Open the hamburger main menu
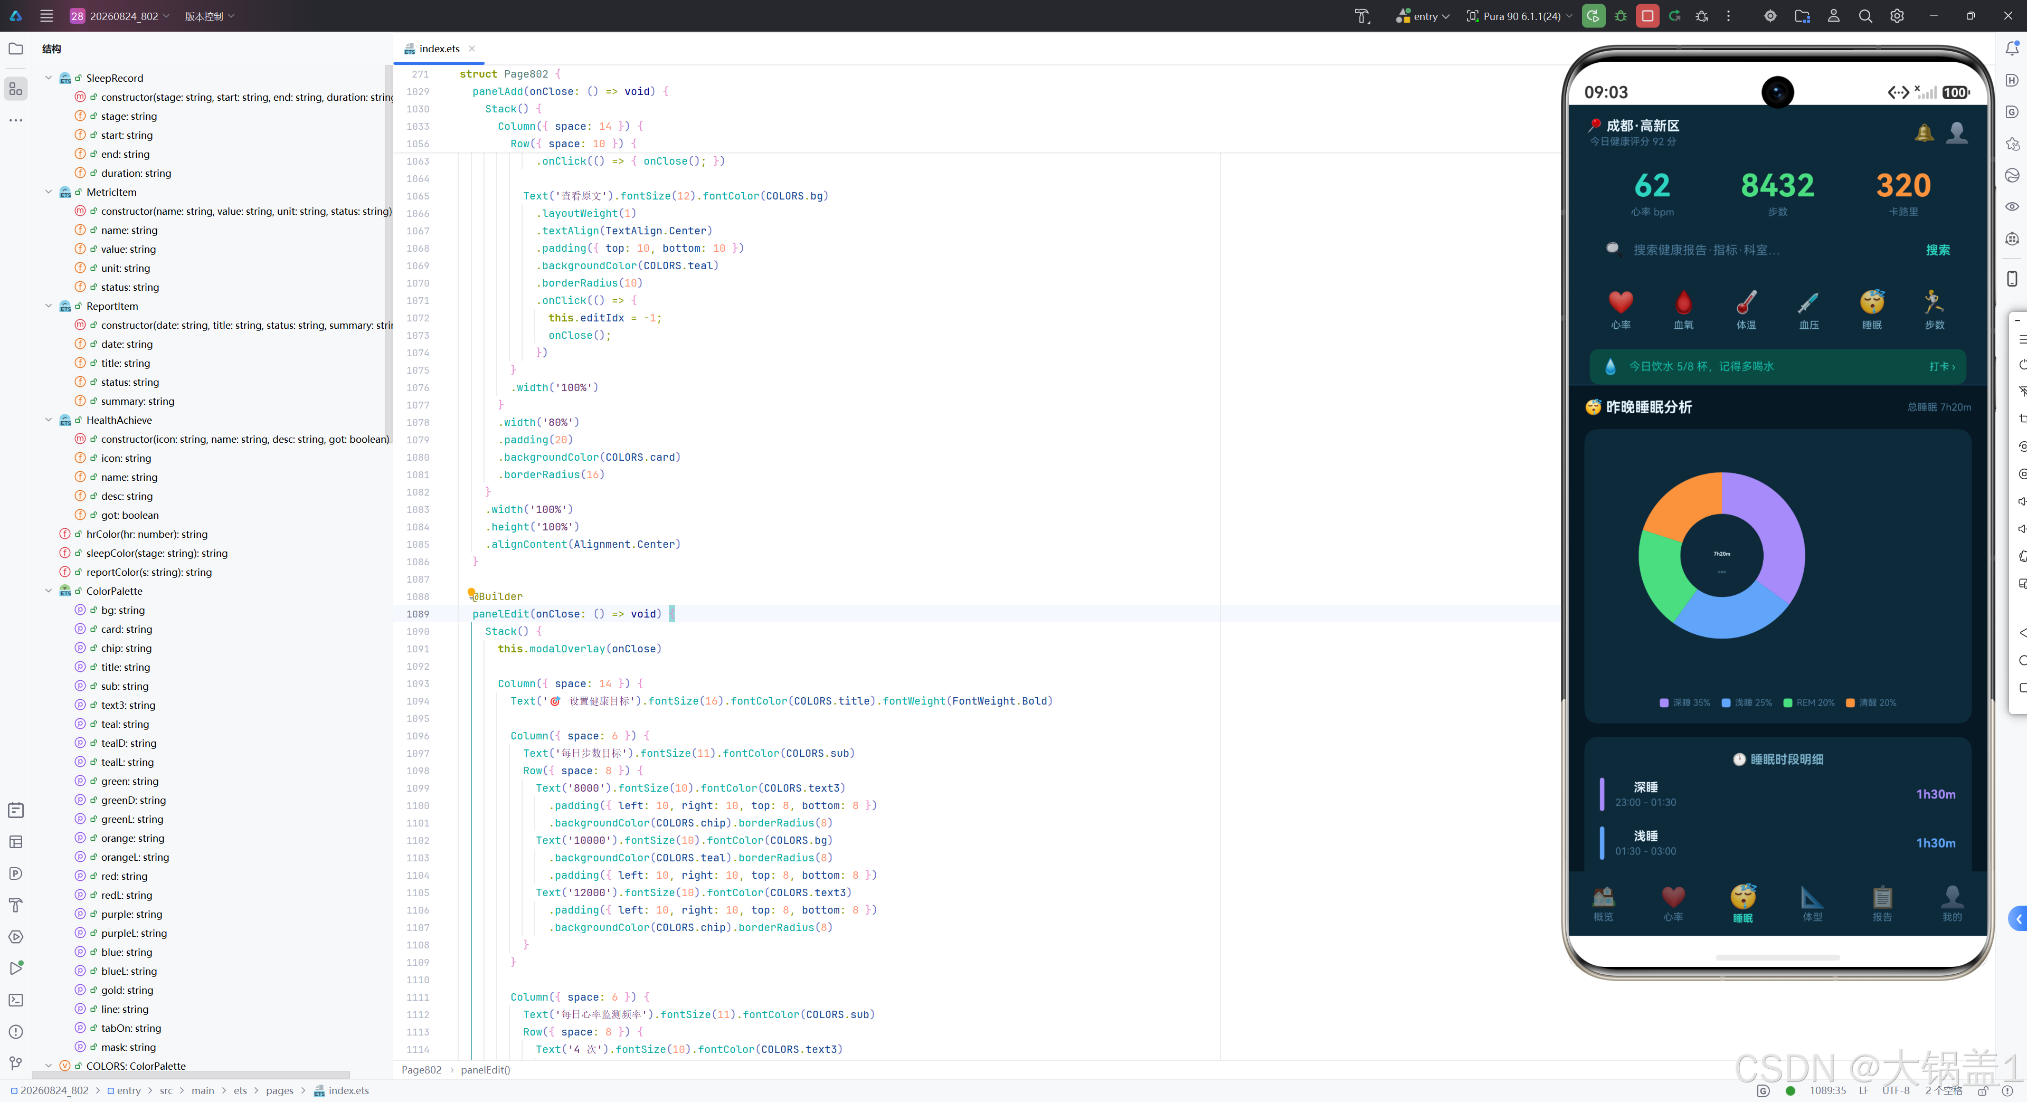Viewport: 2027px width, 1102px height. point(46,16)
